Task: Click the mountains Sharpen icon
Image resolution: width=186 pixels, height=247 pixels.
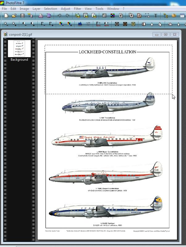Action: click(170, 24)
